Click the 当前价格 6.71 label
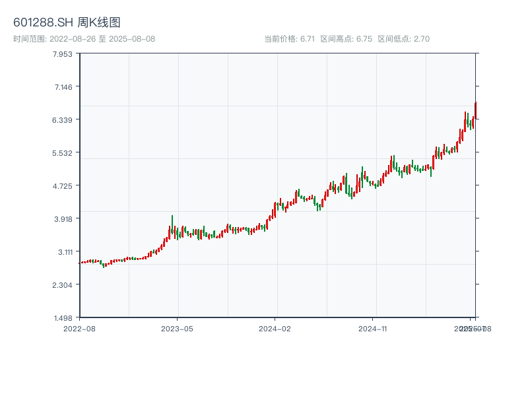Viewport: 528px width, 396px height. pos(290,39)
